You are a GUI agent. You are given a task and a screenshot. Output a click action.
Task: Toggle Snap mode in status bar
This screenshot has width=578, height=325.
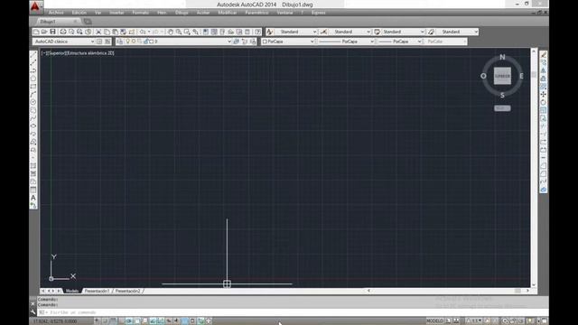pyautogui.click(x=105, y=321)
